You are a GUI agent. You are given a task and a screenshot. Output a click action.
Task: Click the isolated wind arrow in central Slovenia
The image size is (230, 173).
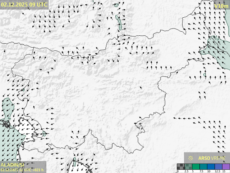(141, 88)
